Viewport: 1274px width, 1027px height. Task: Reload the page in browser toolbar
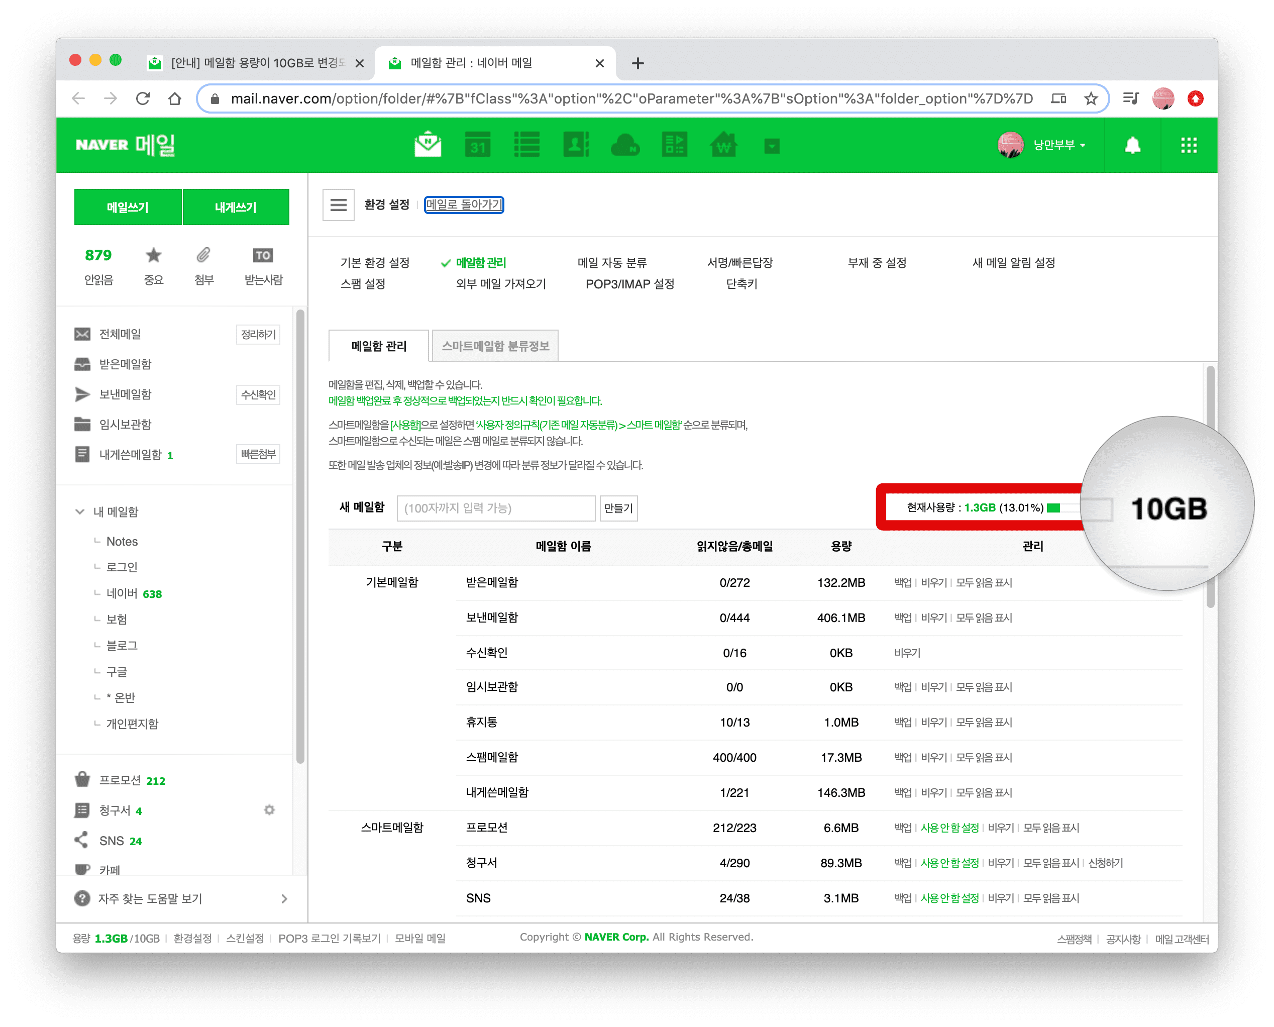coord(143,98)
